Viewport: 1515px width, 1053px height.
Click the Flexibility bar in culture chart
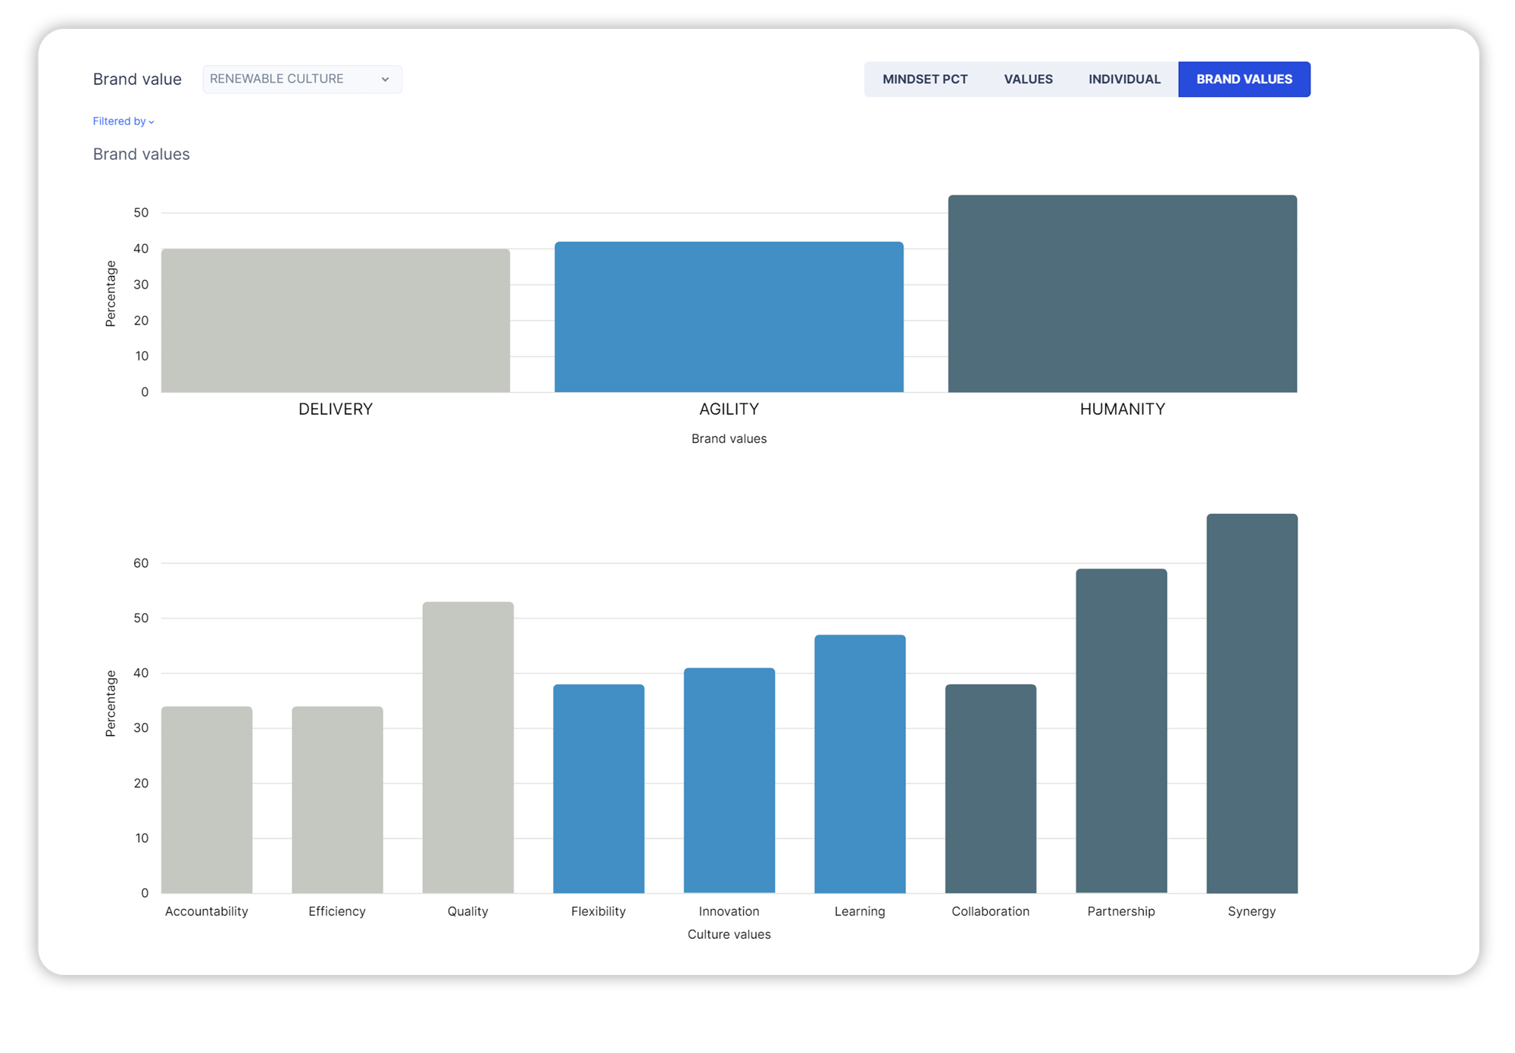(598, 789)
